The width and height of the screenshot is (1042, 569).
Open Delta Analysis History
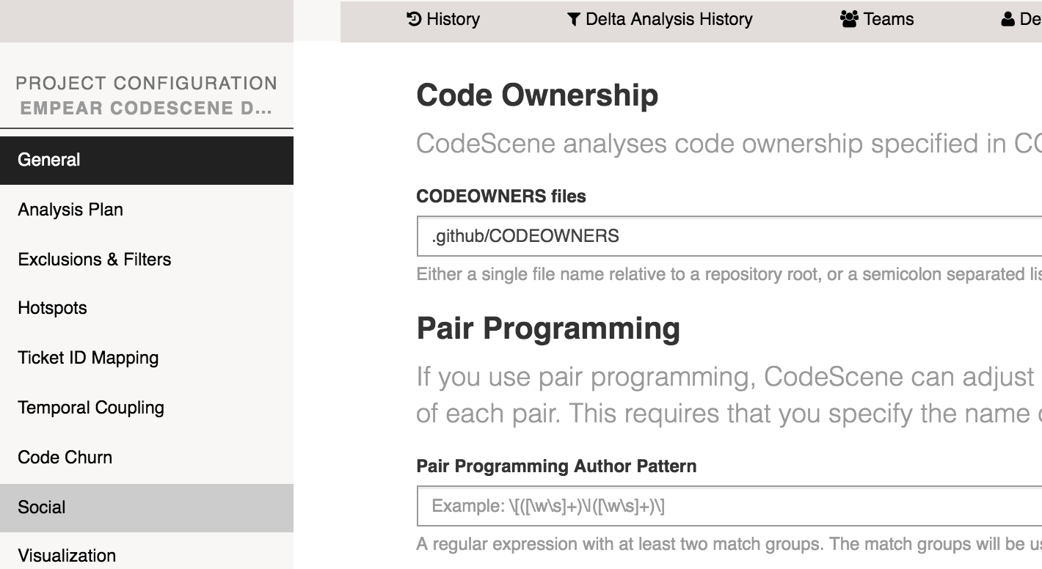pos(668,19)
